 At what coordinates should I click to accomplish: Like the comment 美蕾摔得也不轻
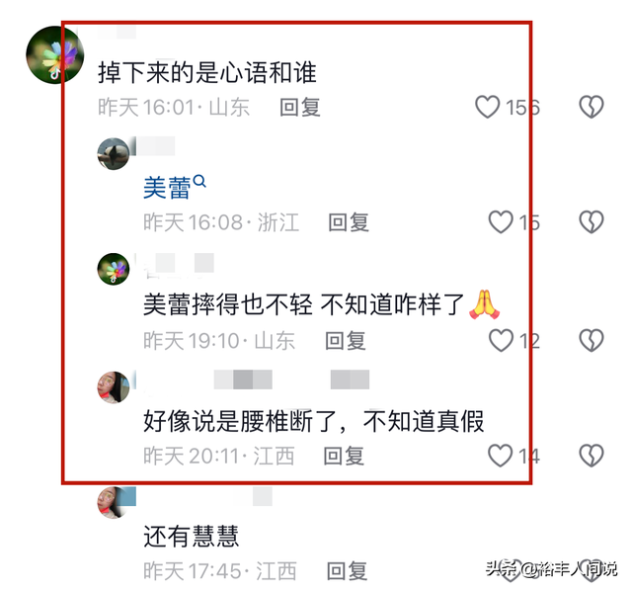(x=501, y=340)
